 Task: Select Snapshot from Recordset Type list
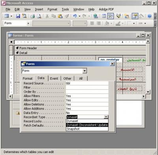point(87,129)
